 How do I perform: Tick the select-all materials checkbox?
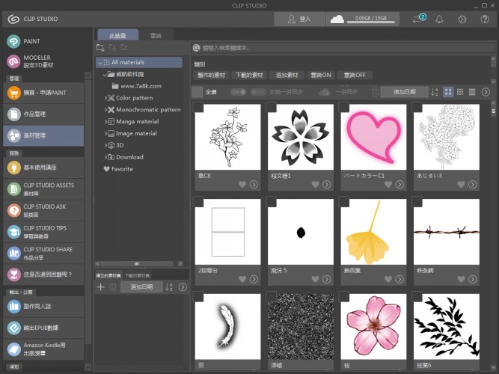pos(197,92)
